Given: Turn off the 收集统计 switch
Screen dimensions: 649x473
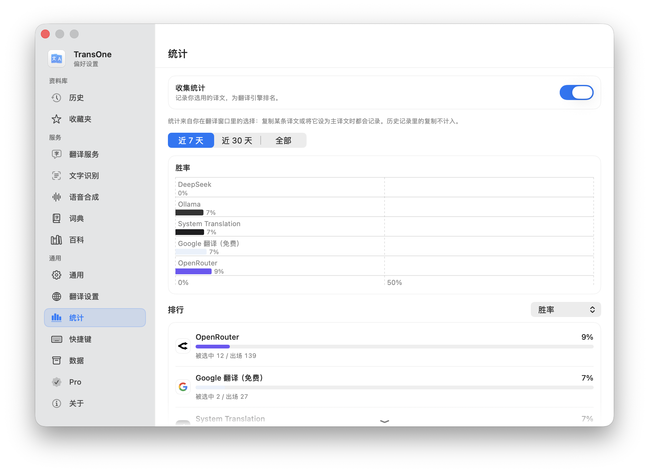Looking at the screenshot, I should click(x=576, y=92).
